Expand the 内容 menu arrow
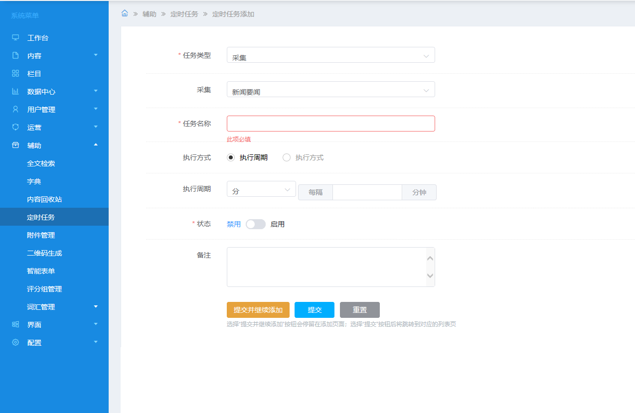This screenshot has width=635, height=413. click(x=96, y=55)
